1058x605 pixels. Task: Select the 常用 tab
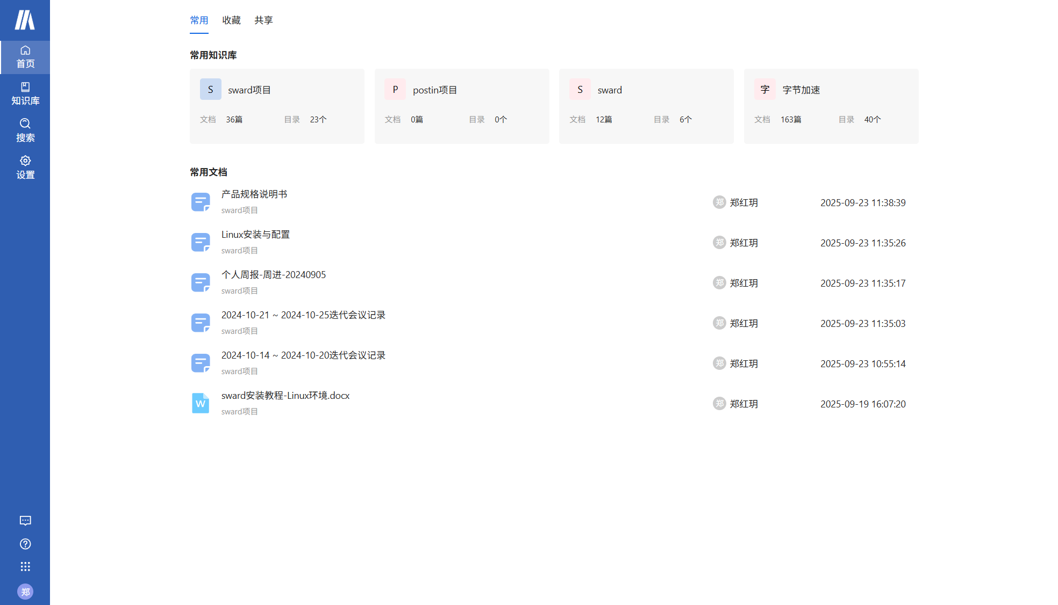point(199,20)
